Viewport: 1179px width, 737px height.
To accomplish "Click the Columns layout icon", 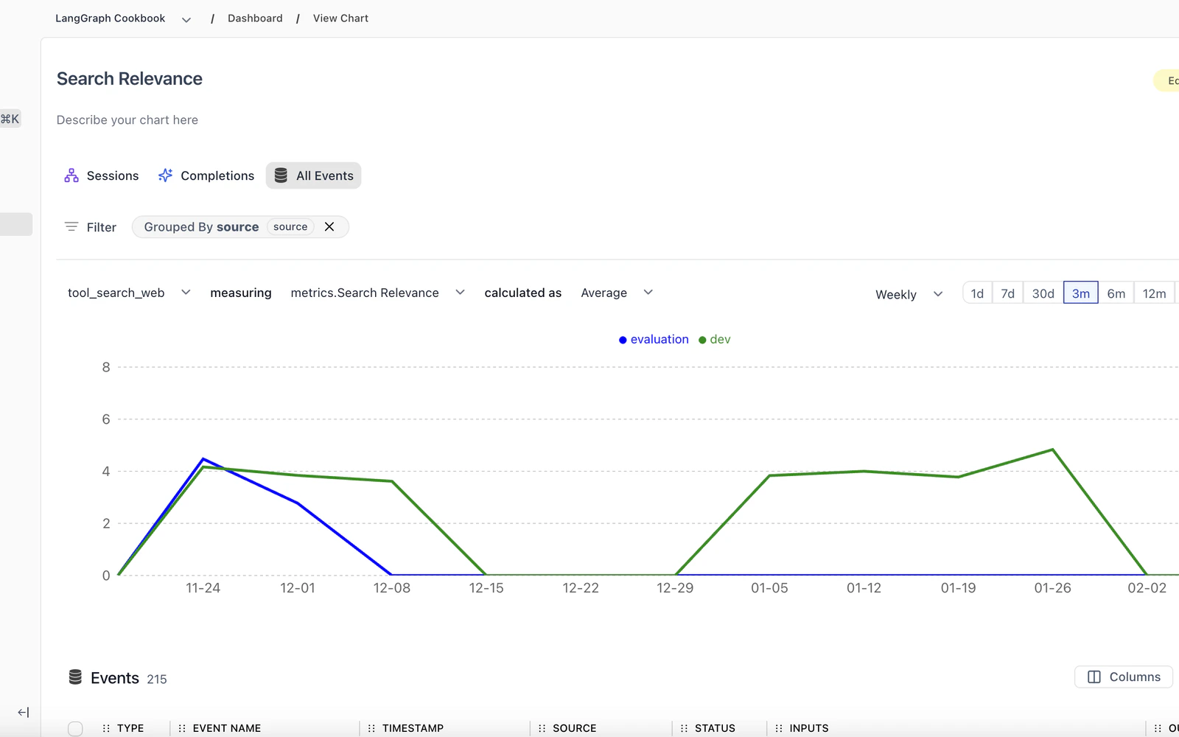I will pyautogui.click(x=1094, y=677).
